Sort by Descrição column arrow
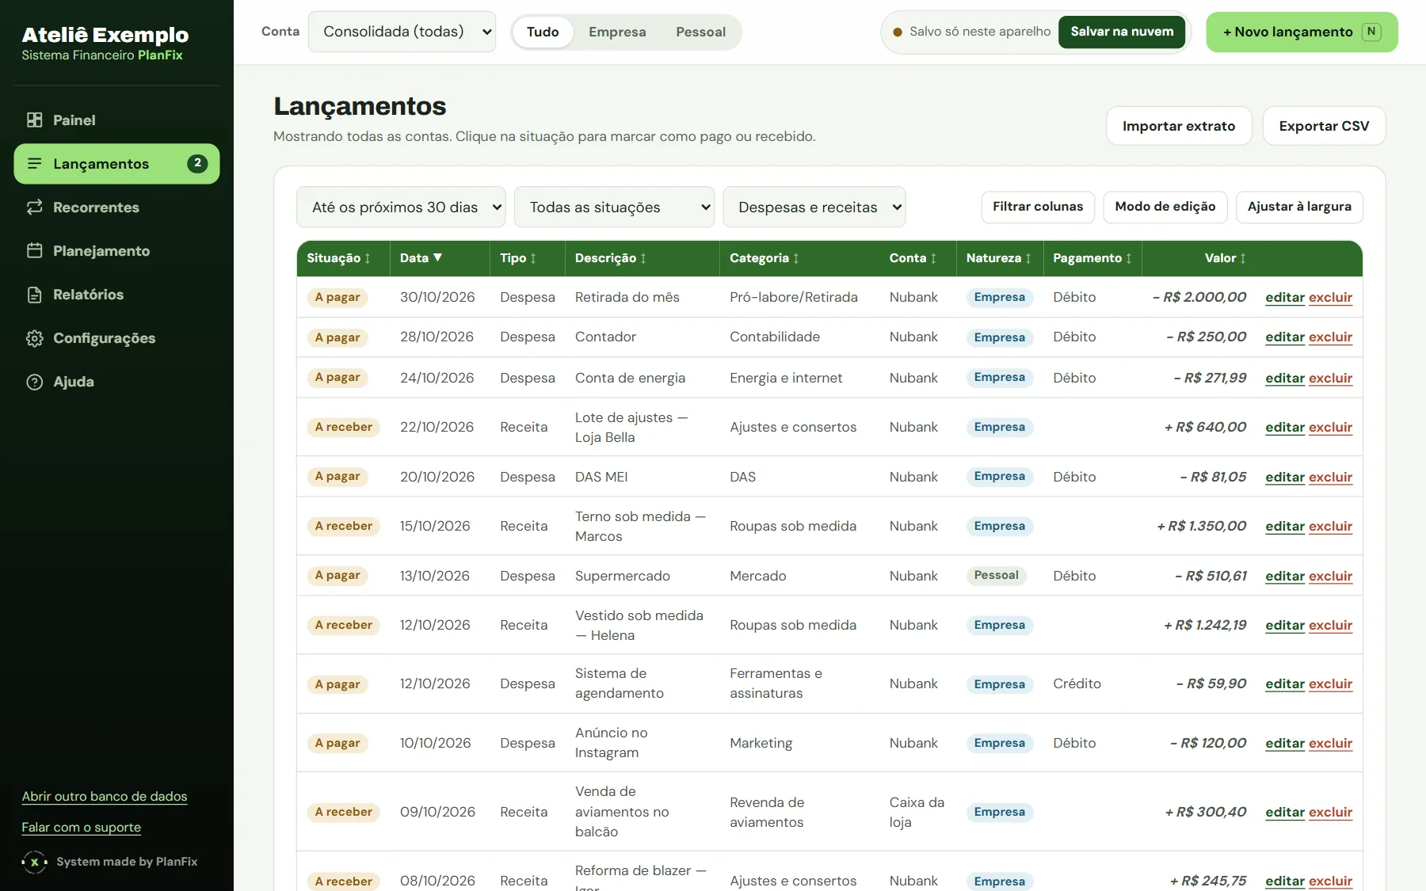Screen dimensions: 1426x891 pyautogui.click(x=643, y=258)
